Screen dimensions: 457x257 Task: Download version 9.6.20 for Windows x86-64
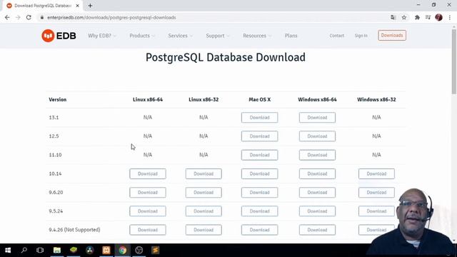(317, 192)
